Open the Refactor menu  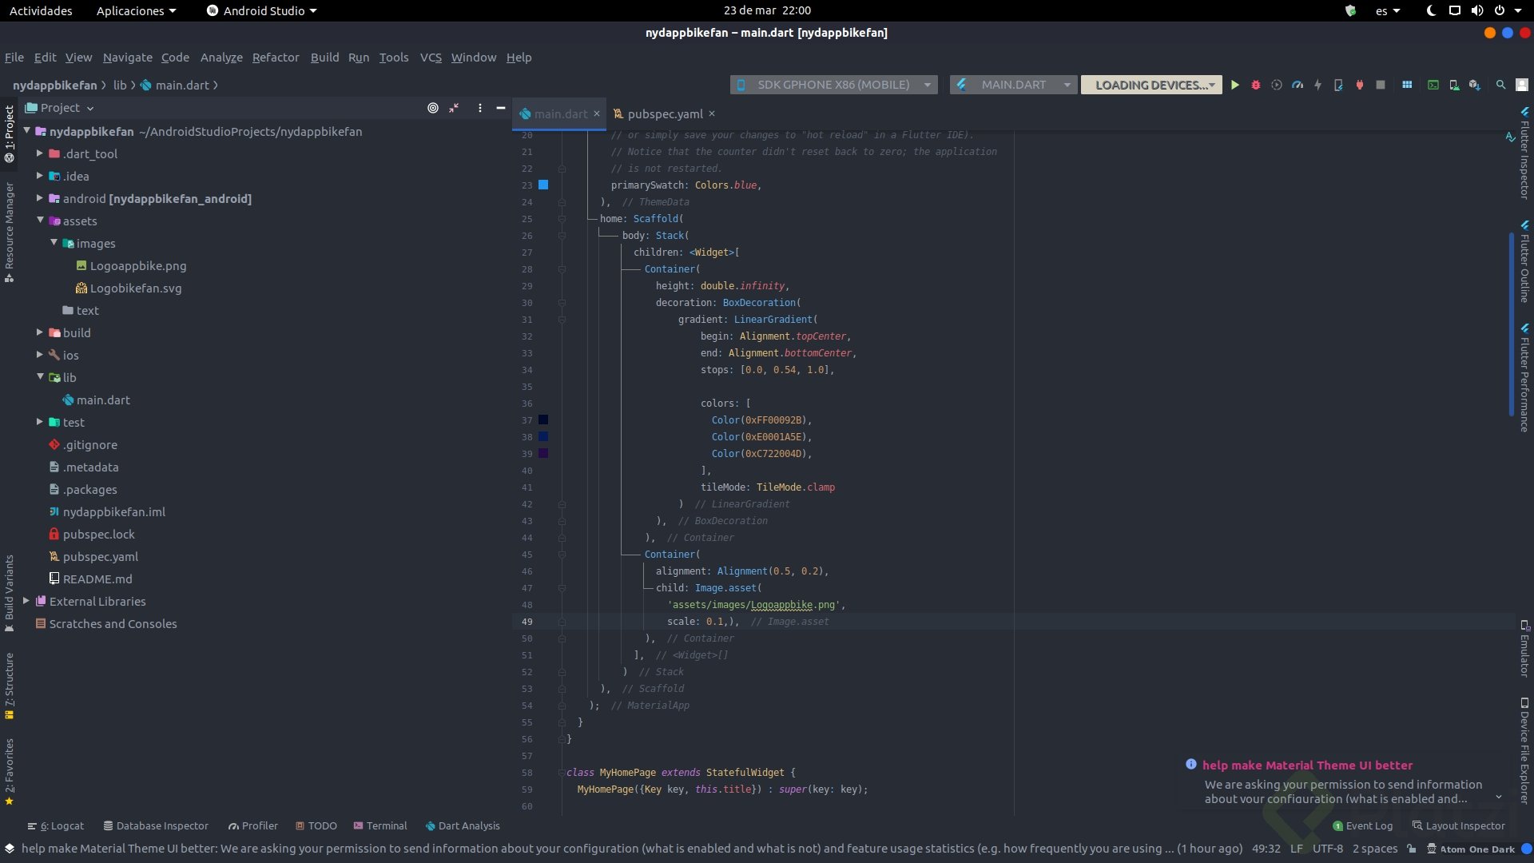click(x=276, y=58)
